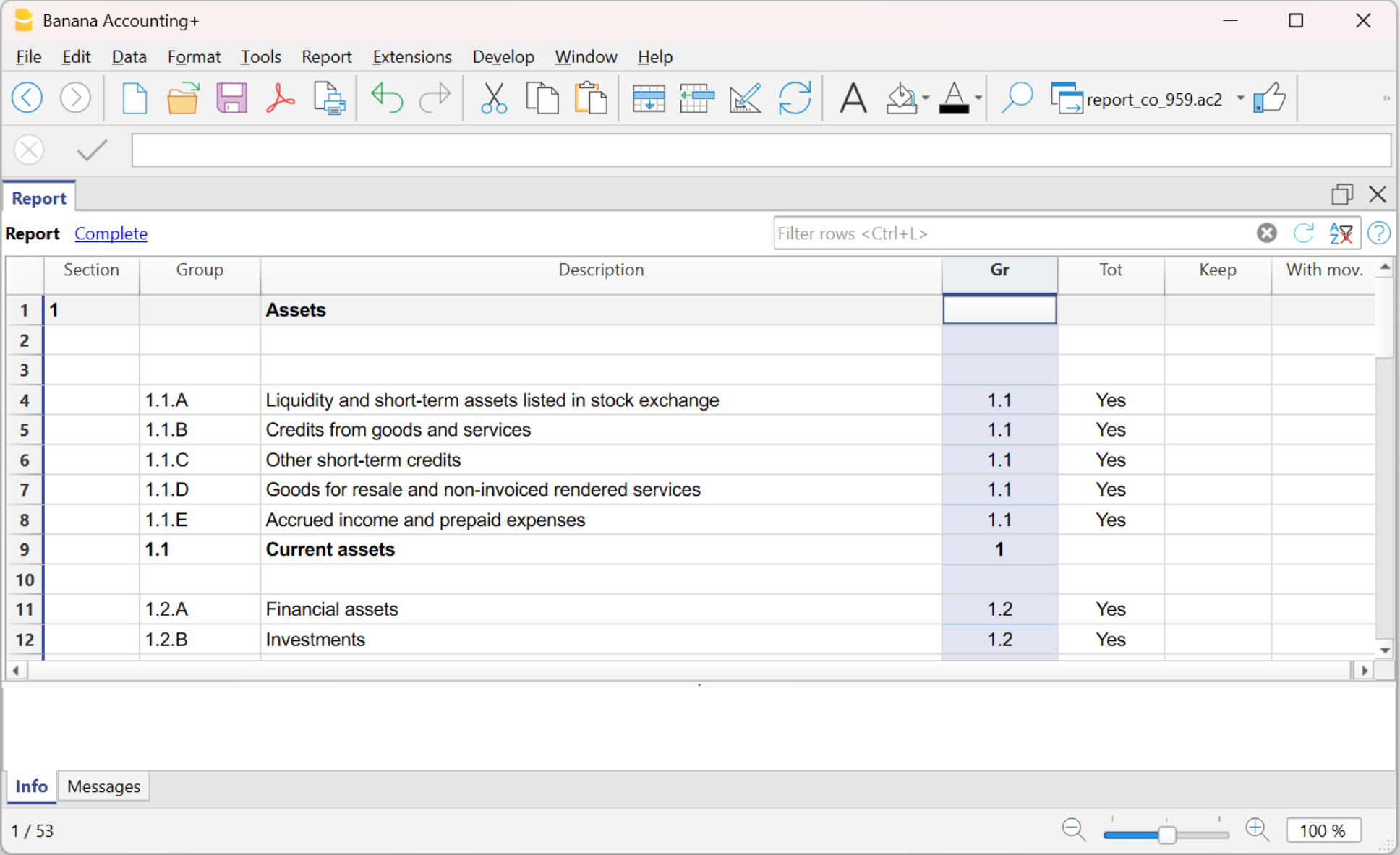Screen dimensions: 1400x855
Task: Switch to the Messages tab
Action: [103, 786]
